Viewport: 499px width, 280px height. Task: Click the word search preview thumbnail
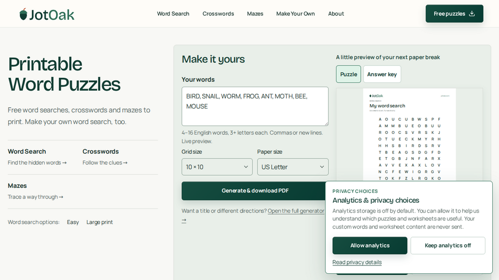[x=409, y=135]
